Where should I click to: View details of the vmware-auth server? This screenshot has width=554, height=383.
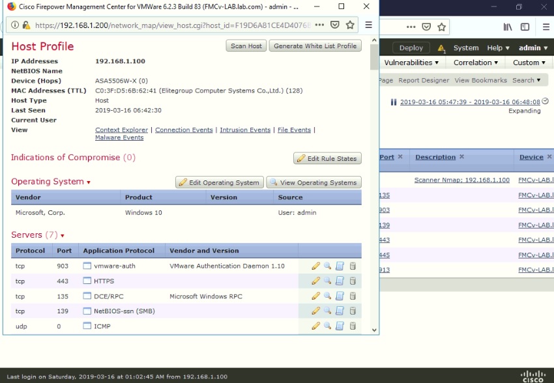click(328, 266)
